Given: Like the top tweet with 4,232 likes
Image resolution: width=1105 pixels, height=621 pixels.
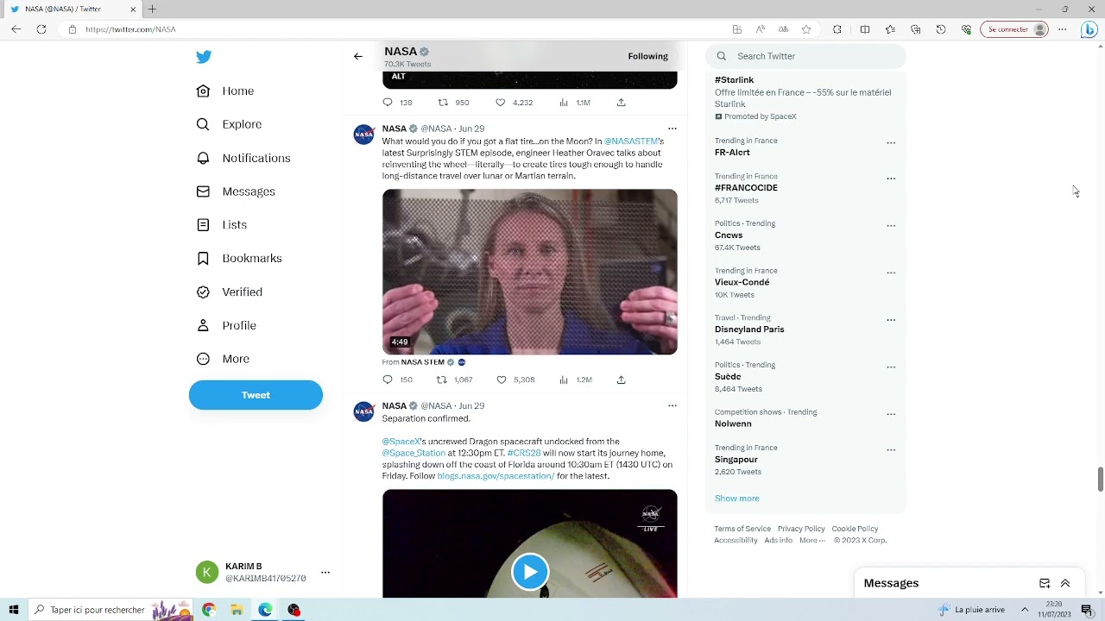Looking at the screenshot, I should tap(515, 103).
